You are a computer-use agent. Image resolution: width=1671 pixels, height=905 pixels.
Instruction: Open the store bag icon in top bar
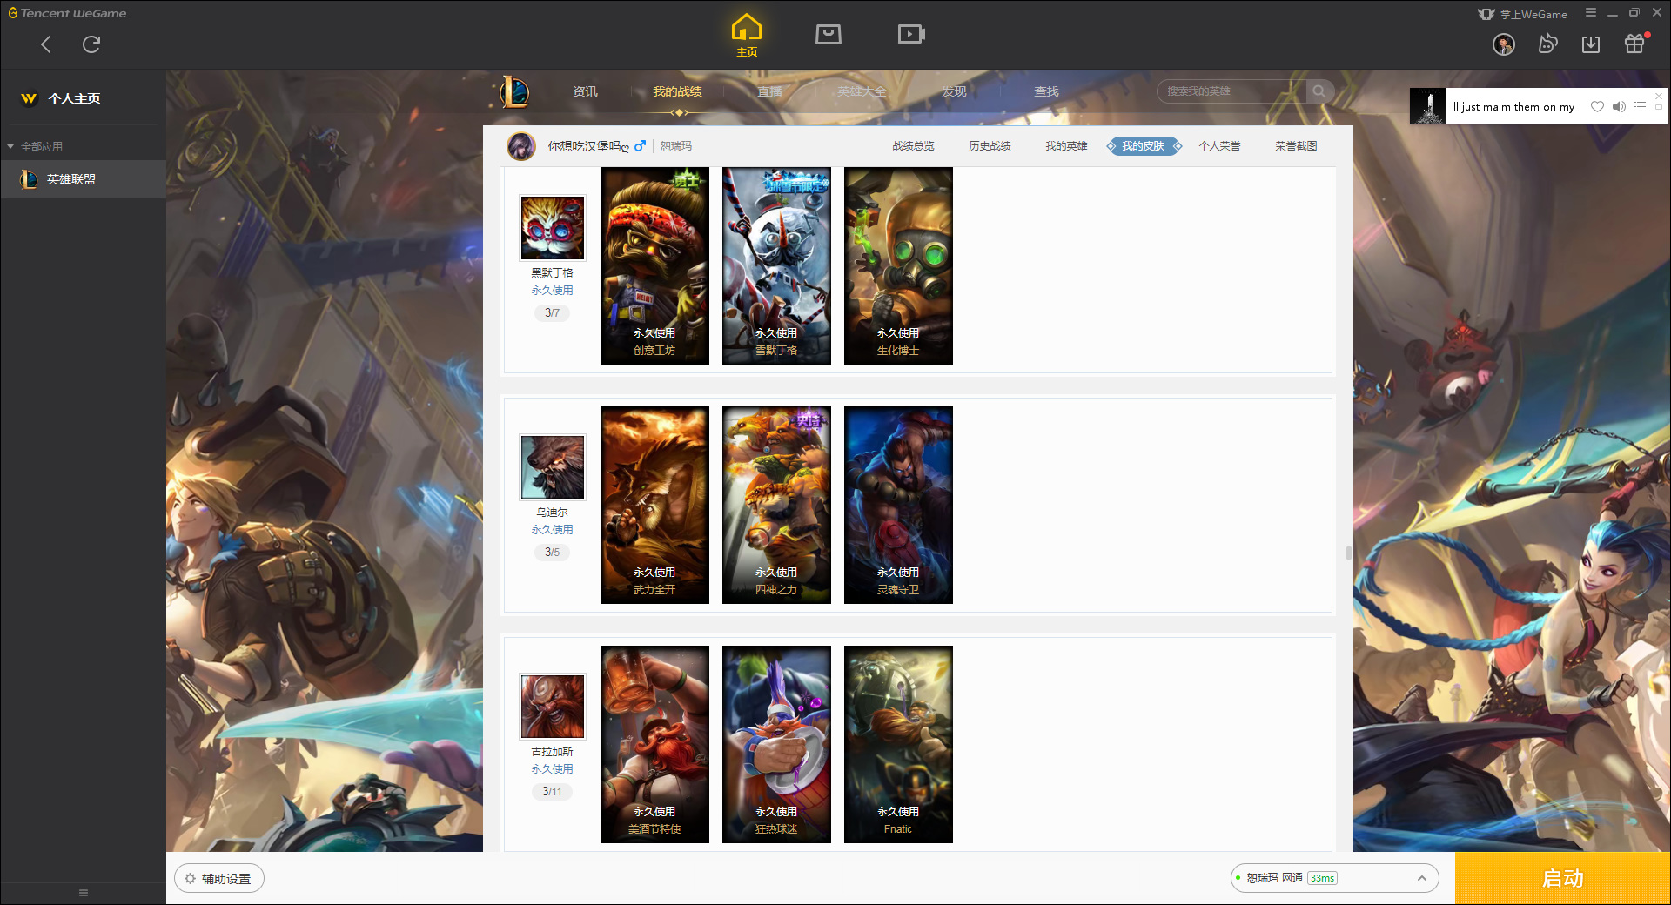click(829, 34)
